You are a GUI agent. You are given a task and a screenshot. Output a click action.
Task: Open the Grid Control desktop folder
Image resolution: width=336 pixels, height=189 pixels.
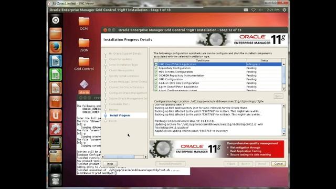click(84, 64)
